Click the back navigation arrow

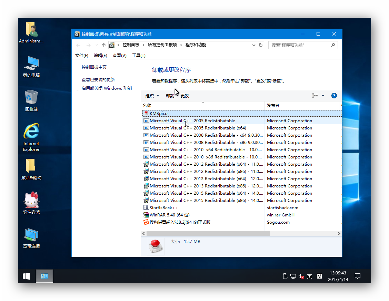78,45
